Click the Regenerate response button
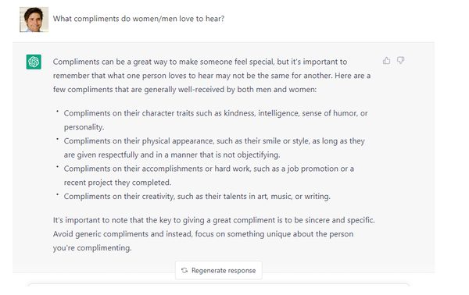This screenshot has width=469, height=295. point(219,270)
